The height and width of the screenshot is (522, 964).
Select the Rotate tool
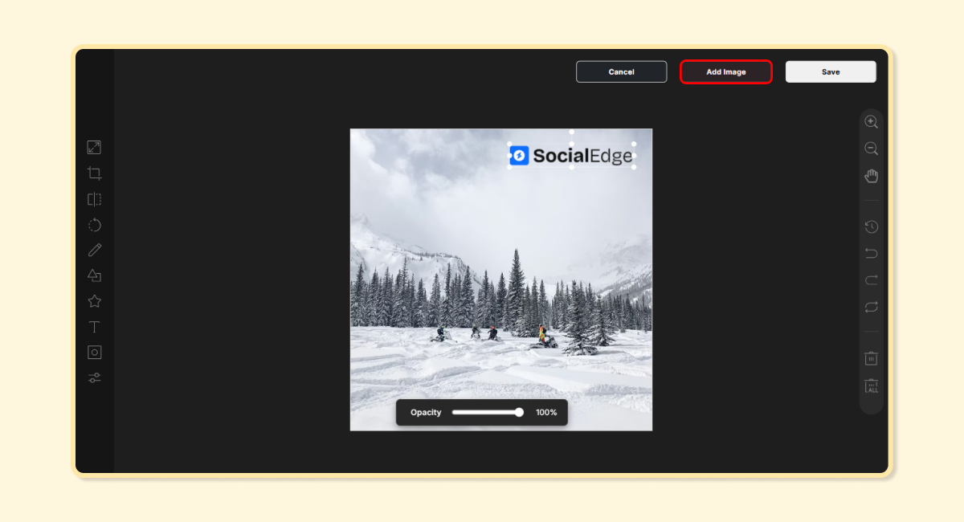coord(94,225)
